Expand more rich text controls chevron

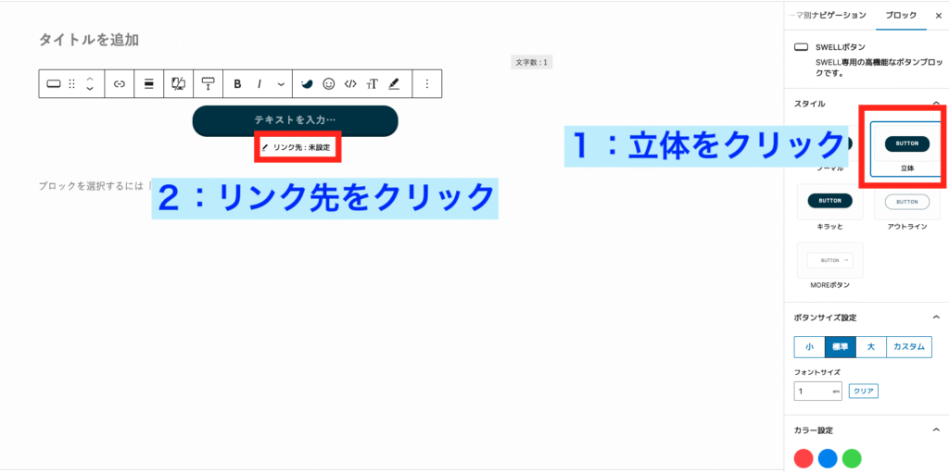[x=282, y=84]
